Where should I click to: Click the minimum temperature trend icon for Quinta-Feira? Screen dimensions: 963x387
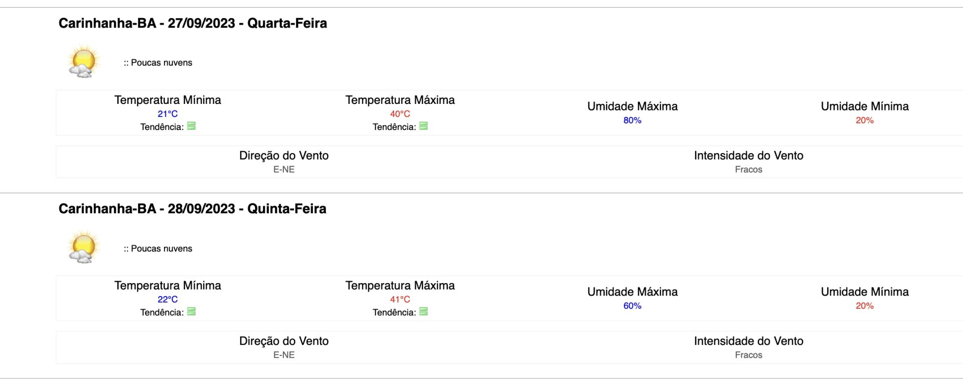(192, 312)
